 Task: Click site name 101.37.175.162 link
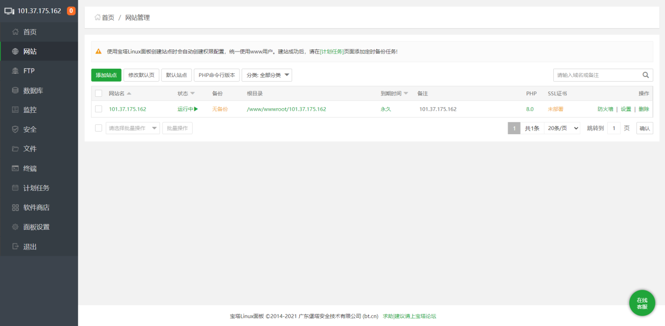coord(127,109)
